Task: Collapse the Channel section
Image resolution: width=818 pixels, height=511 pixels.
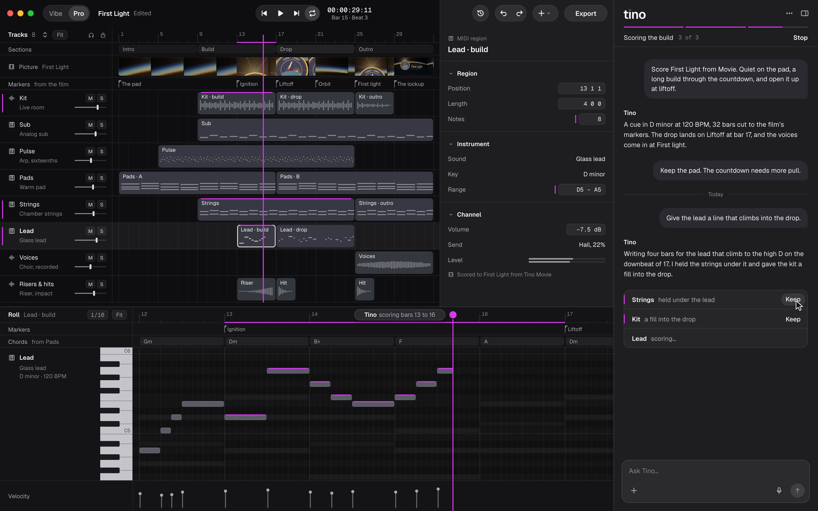Action: [x=451, y=215]
